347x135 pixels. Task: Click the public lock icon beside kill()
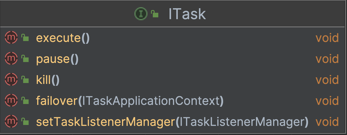pos(25,80)
